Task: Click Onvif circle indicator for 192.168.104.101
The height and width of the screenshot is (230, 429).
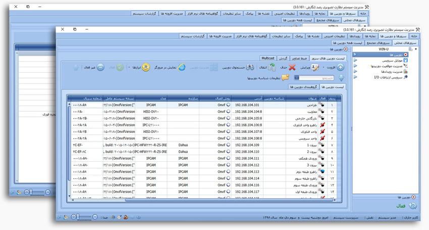Action: coord(228,105)
